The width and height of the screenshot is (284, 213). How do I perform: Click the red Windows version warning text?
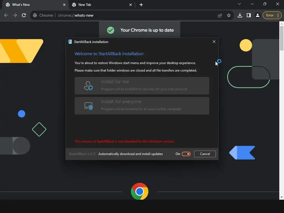pos(125,141)
